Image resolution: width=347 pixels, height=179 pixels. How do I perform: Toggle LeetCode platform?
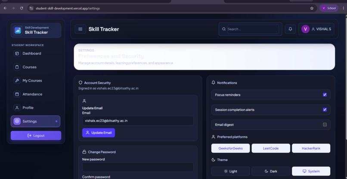pos(271,148)
